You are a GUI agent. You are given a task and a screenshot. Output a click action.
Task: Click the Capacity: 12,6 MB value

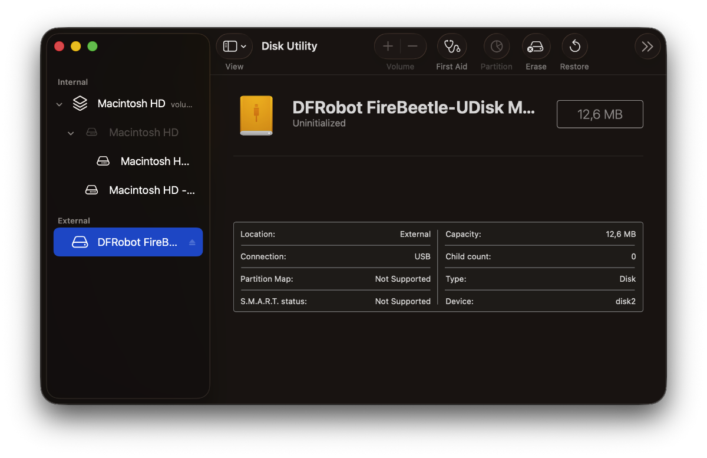pos(621,234)
